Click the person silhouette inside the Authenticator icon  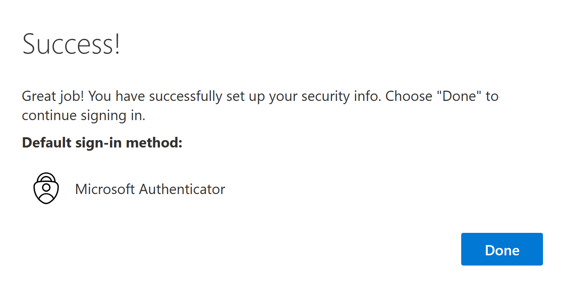click(x=46, y=192)
